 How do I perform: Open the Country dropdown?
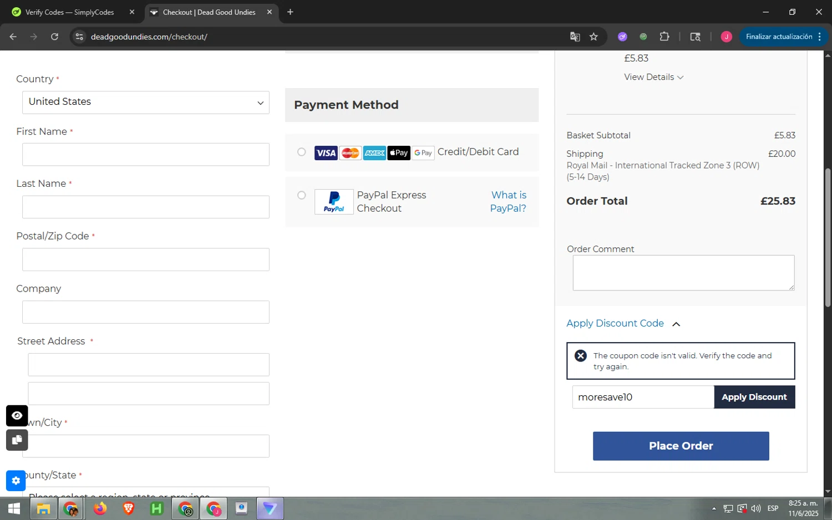[146, 102]
